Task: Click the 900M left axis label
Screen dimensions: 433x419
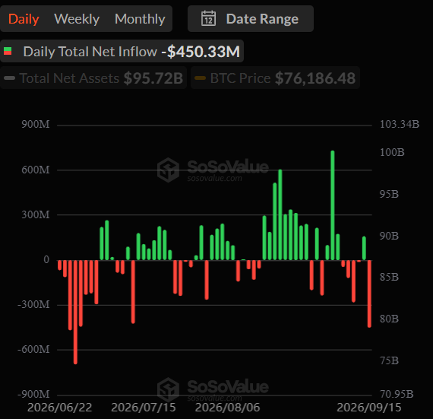Action: [x=36, y=125]
